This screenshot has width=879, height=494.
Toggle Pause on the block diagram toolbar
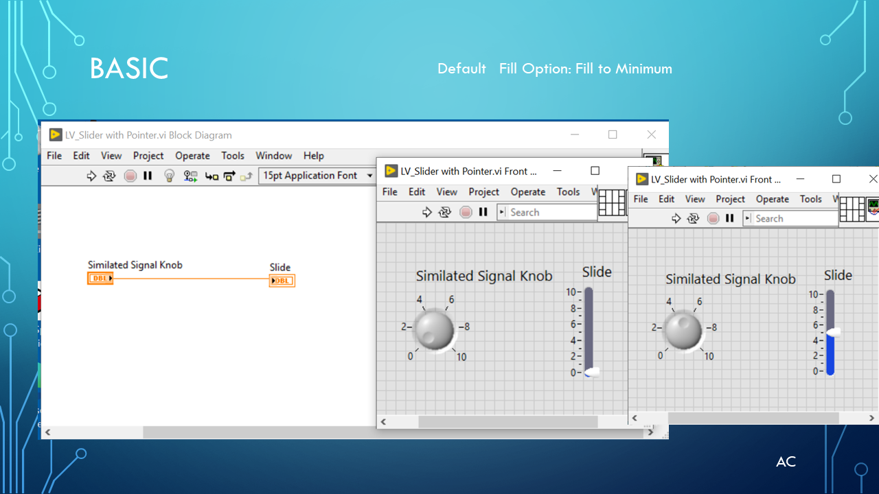click(x=148, y=176)
